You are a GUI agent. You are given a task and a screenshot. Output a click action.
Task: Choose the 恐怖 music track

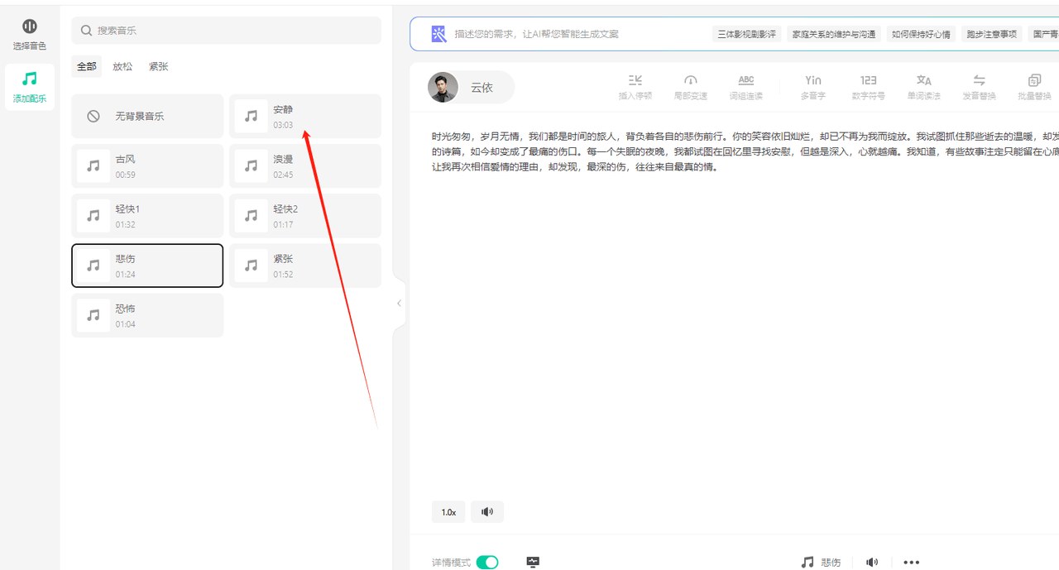click(x=147, y=315)
